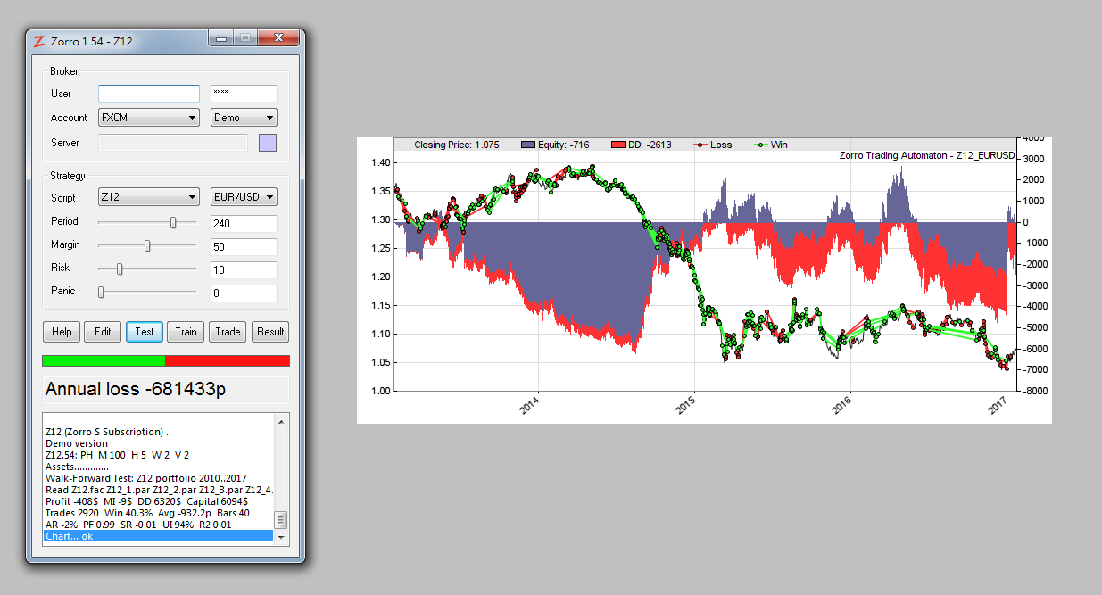Click the lavender server status square

[267, 143]
